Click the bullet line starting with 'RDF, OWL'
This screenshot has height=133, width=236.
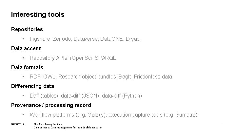[x=101, y=77]
